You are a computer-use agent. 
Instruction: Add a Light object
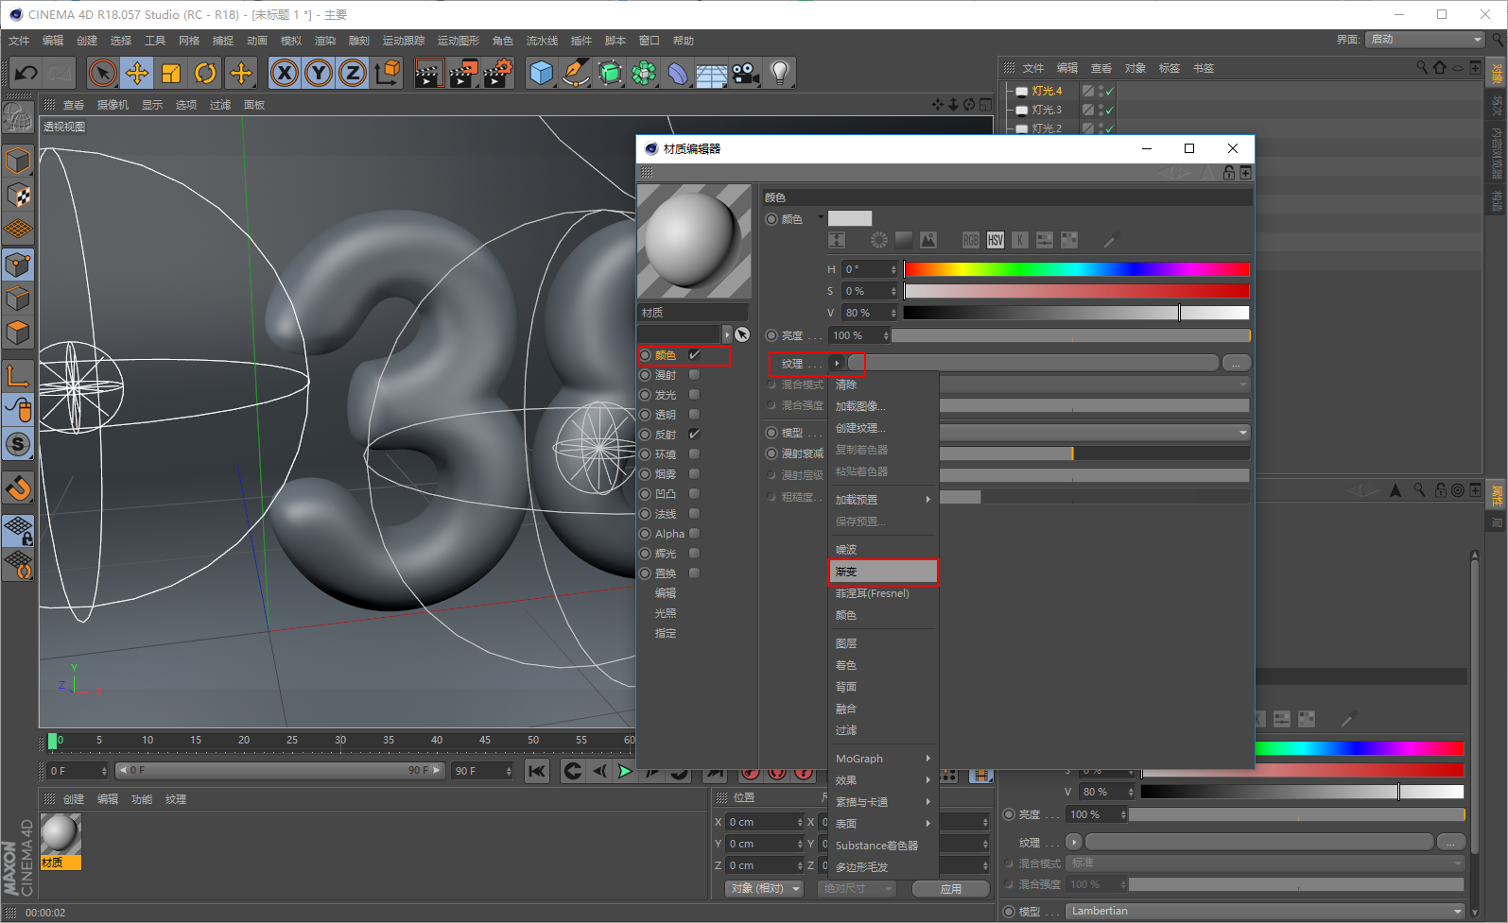779,73
